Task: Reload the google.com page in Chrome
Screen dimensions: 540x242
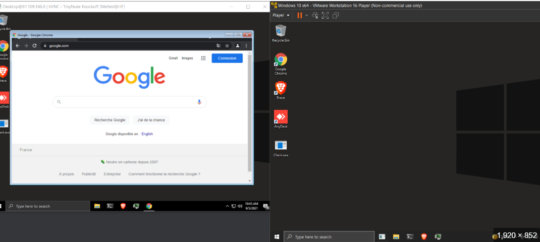Action: coord(34,45)
